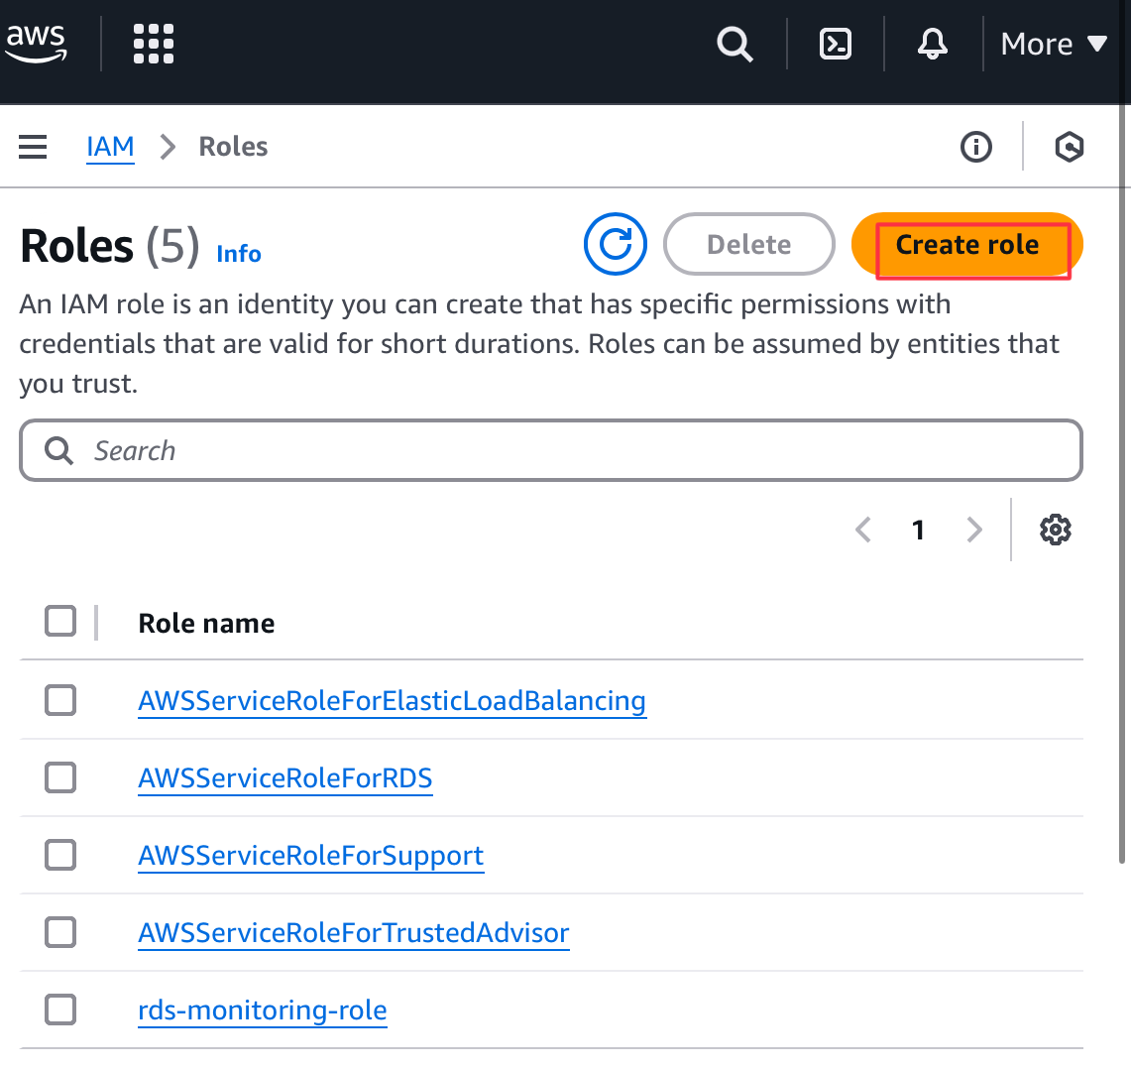Click the AWS logo home icon
This screenshot has width=1131, height=1069.
(37, 43)
